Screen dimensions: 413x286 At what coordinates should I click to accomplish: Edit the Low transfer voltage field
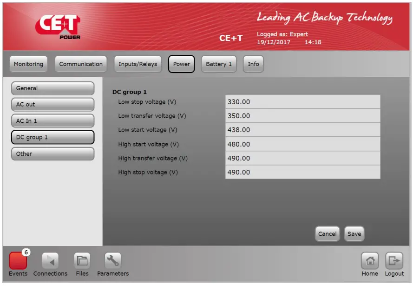(x=302, y=116)
